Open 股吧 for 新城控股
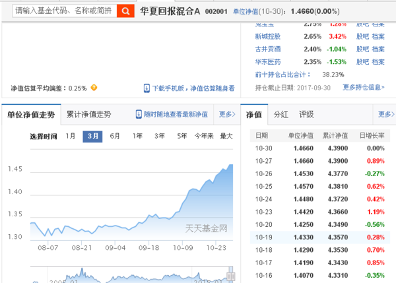Screen dimensions: 396x283 [x=362, y=36]
